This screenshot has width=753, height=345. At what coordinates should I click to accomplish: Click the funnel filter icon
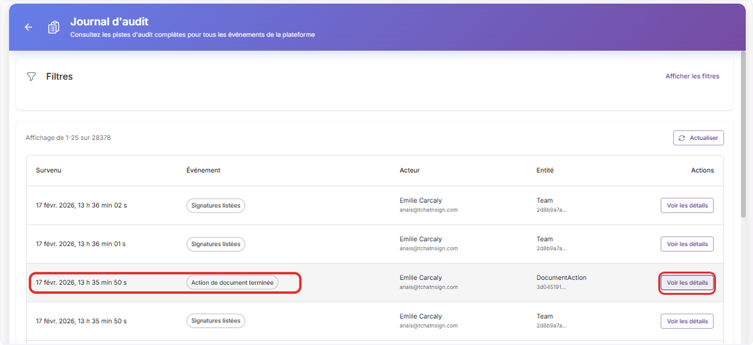pos(31,77)
